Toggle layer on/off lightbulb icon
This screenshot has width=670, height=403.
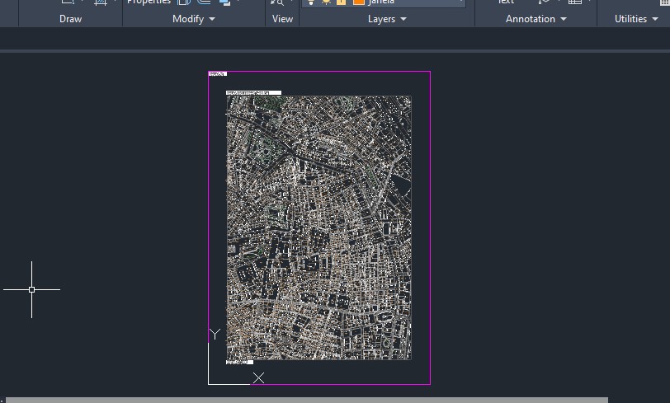[x=310, y=2]
